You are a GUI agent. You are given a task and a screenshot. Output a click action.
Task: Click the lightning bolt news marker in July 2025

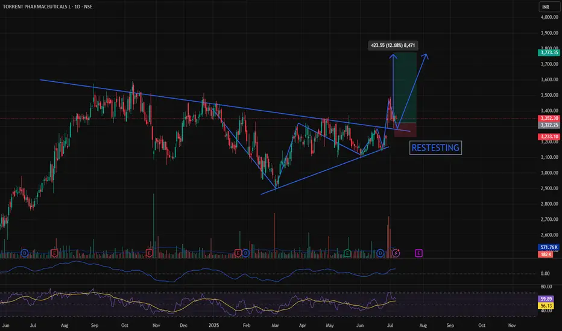[396, 253]
